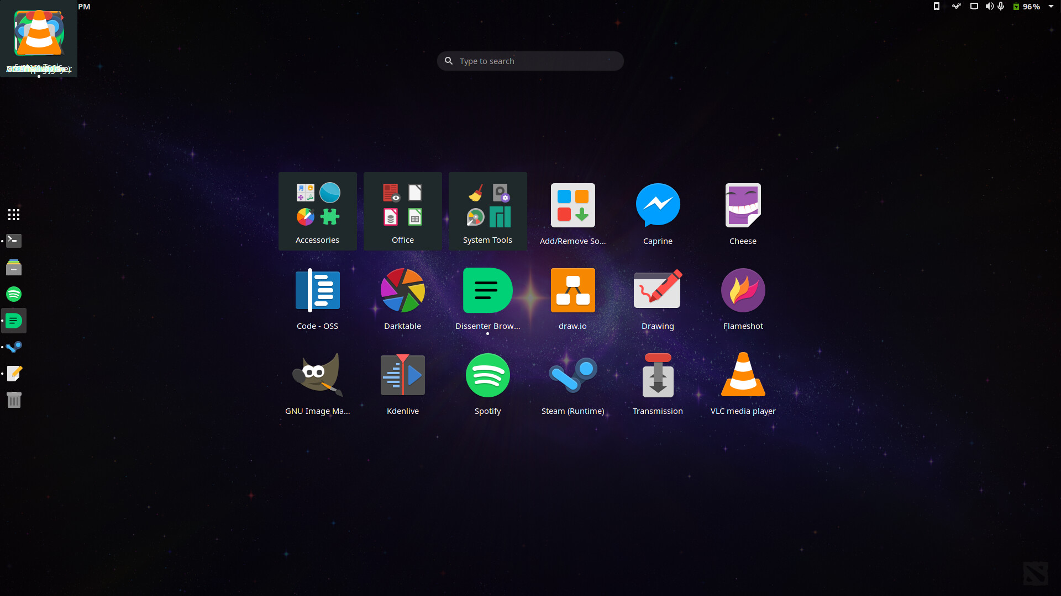
Task: Open the System Tools app folder
Action: [x=487, y=211]
